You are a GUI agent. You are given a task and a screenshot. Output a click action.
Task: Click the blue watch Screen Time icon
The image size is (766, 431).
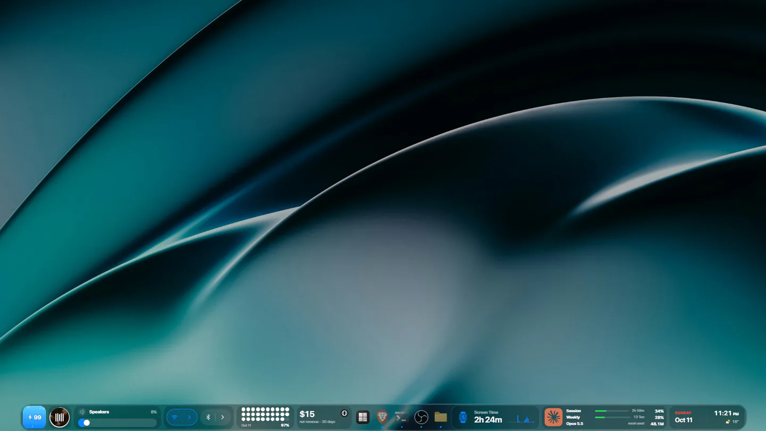click(x=463, y=418)
